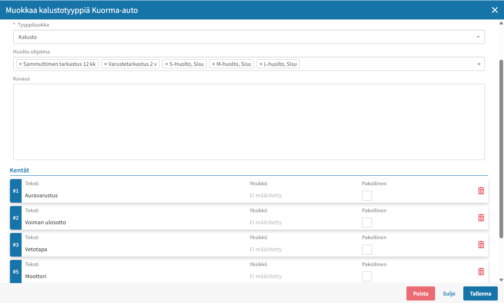Click the red Poista button
This screenshot has height=303, width=504.
[x=421, y=293]
